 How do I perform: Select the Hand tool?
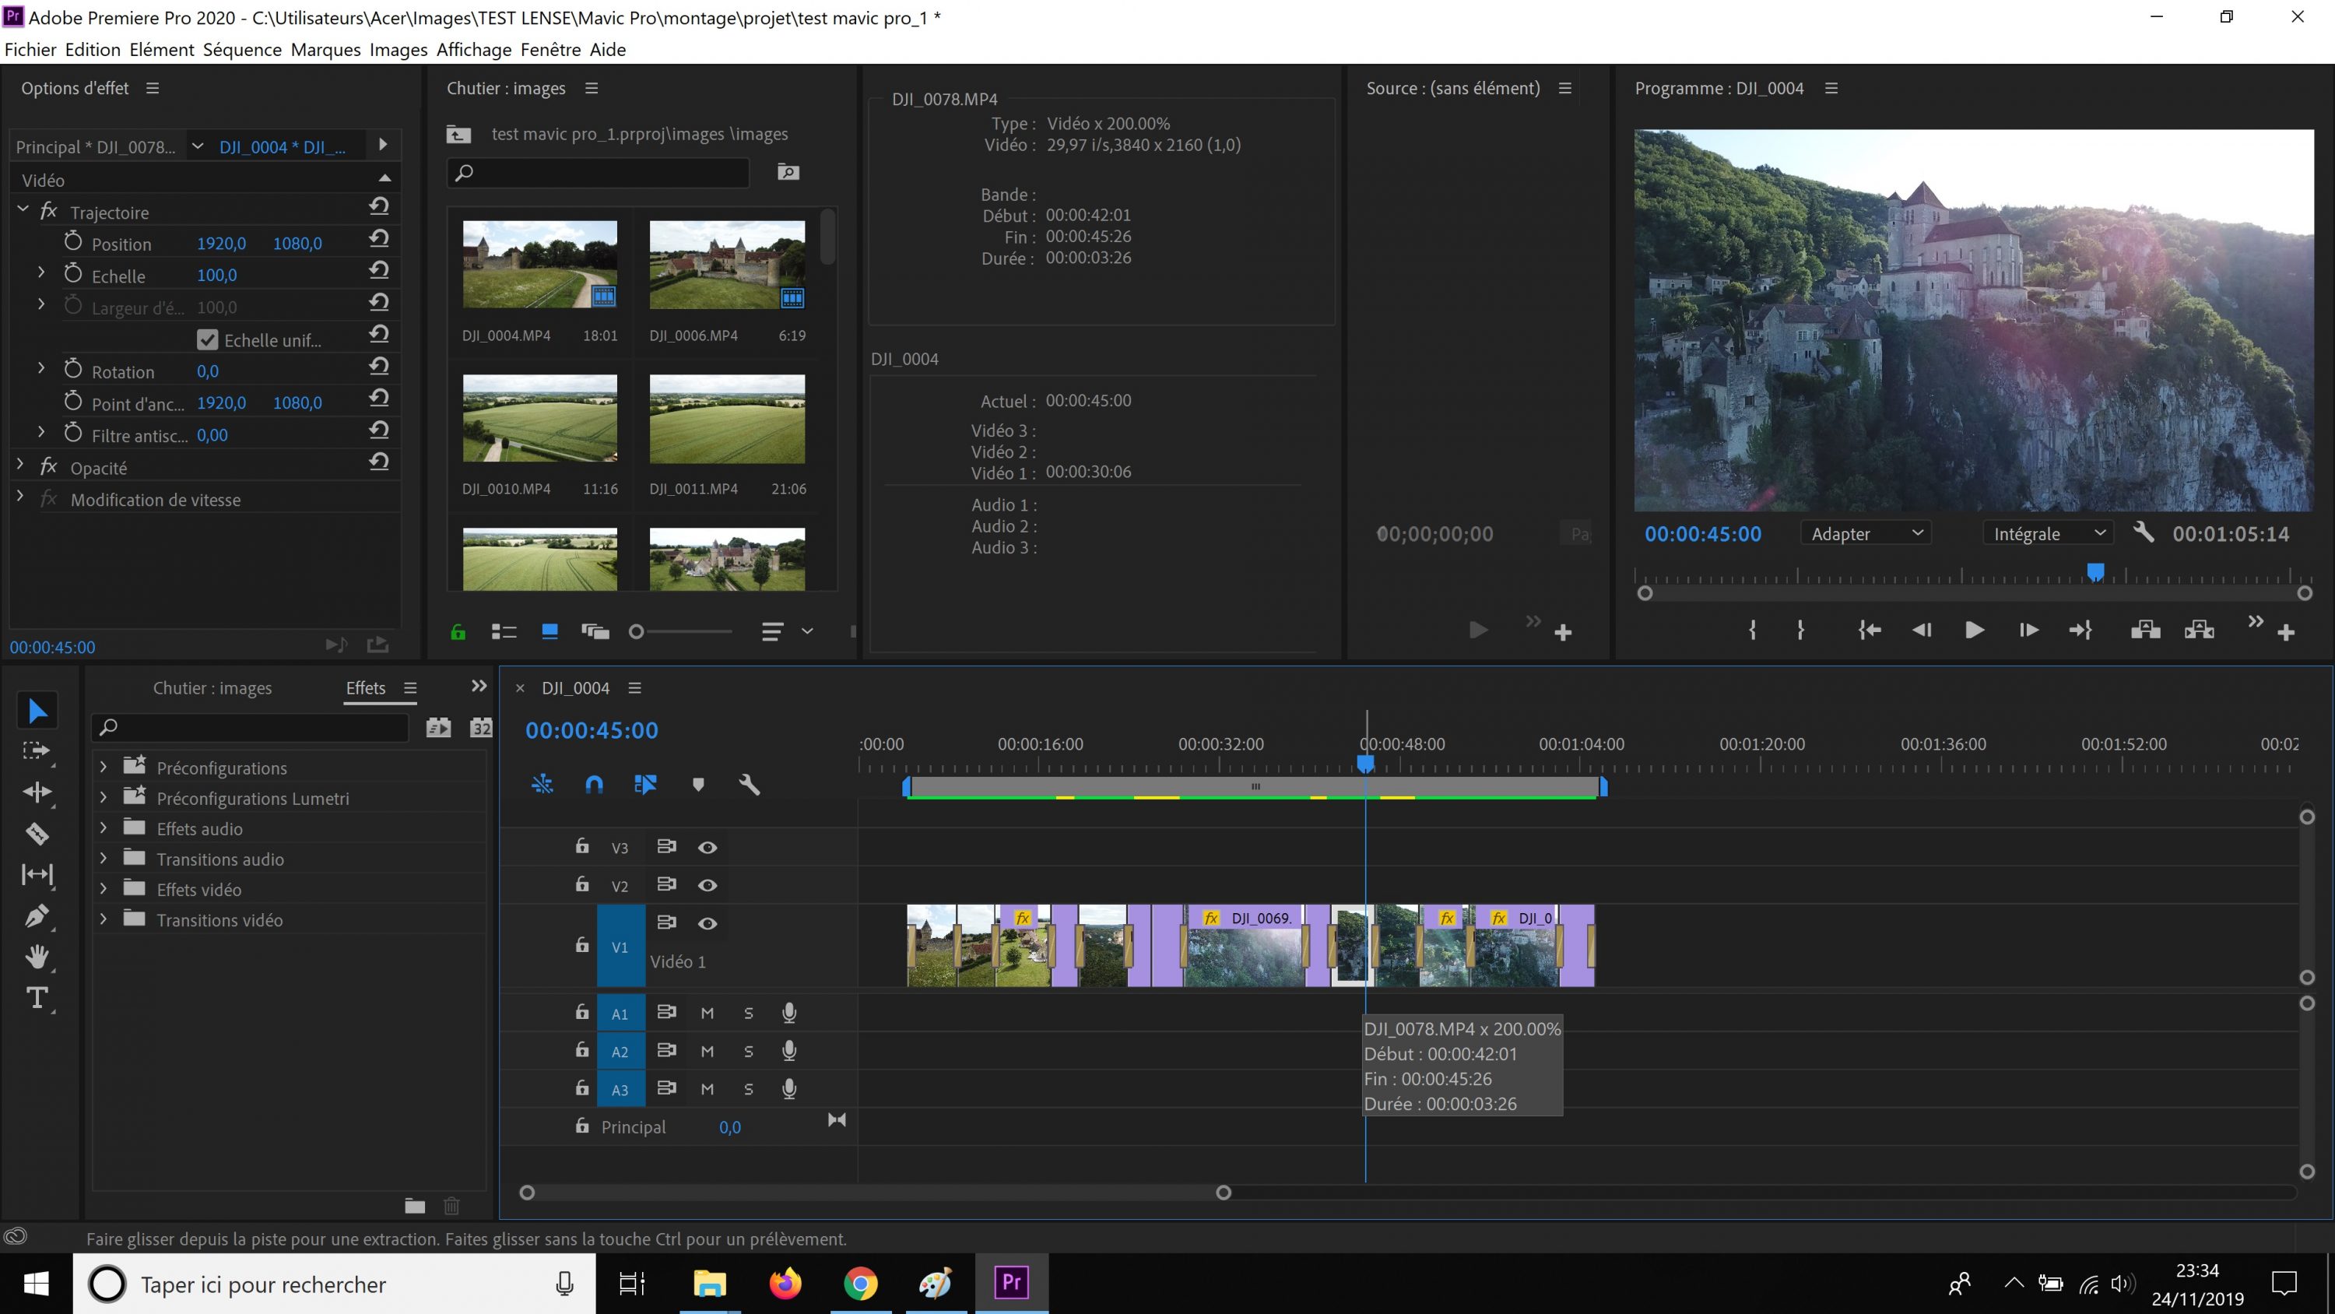[x=37, y=957]
